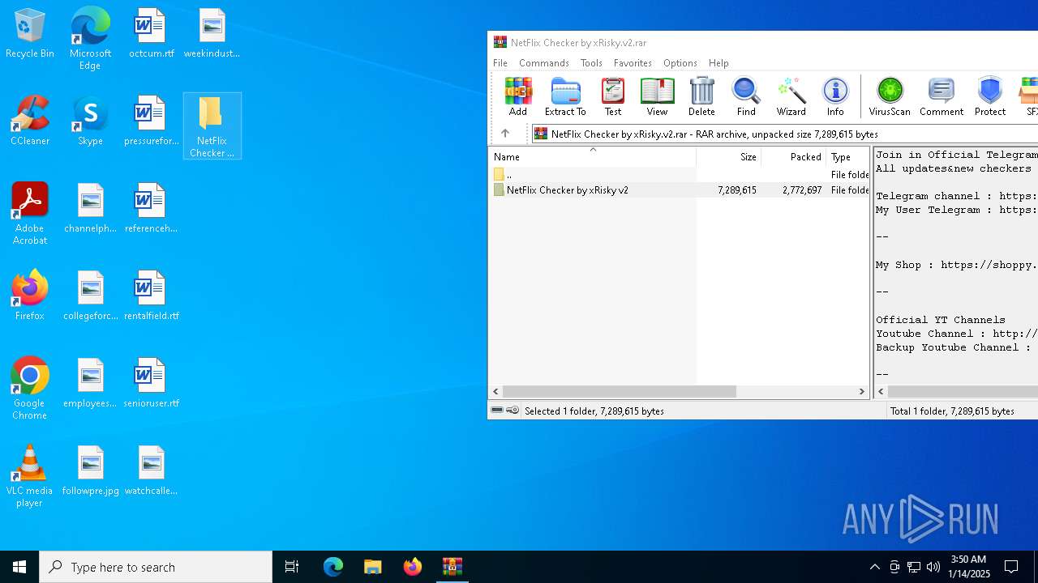1038x583 pixels.
Task: Select the followpre.jpg desktop file
Action: click(x=90, y=471)
